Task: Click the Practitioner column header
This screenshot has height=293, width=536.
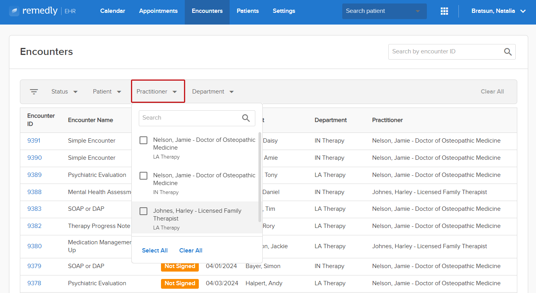Action: point(387,120)
